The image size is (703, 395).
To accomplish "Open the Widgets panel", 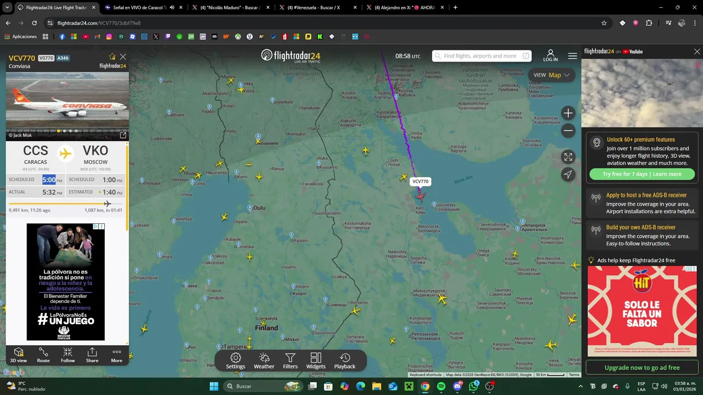I will click(x=316, y=361).
